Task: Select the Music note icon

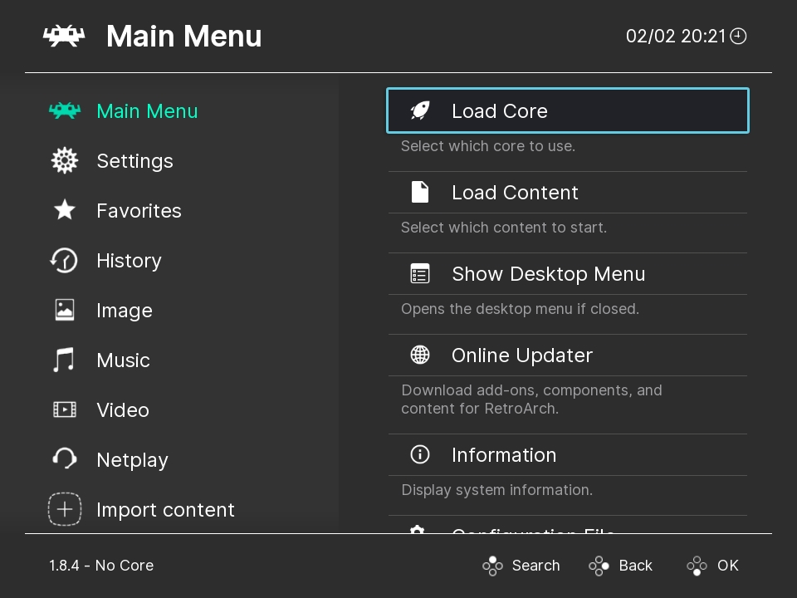Action: (x=65, y=360)
